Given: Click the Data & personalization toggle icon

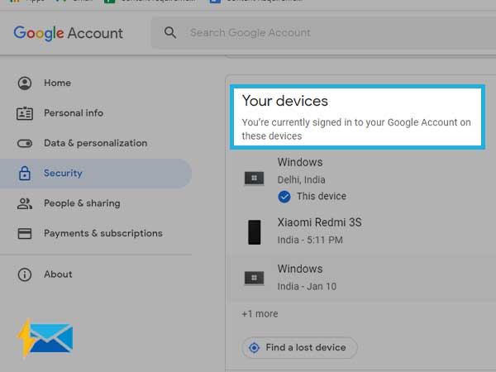Looking at the screenshot, I should tap(25, 143).
